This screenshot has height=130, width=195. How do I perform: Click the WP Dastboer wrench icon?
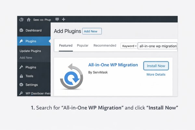[x=21, y=93]
